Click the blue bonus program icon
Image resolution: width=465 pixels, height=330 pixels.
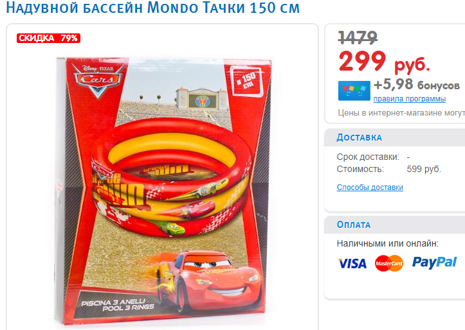354,91
